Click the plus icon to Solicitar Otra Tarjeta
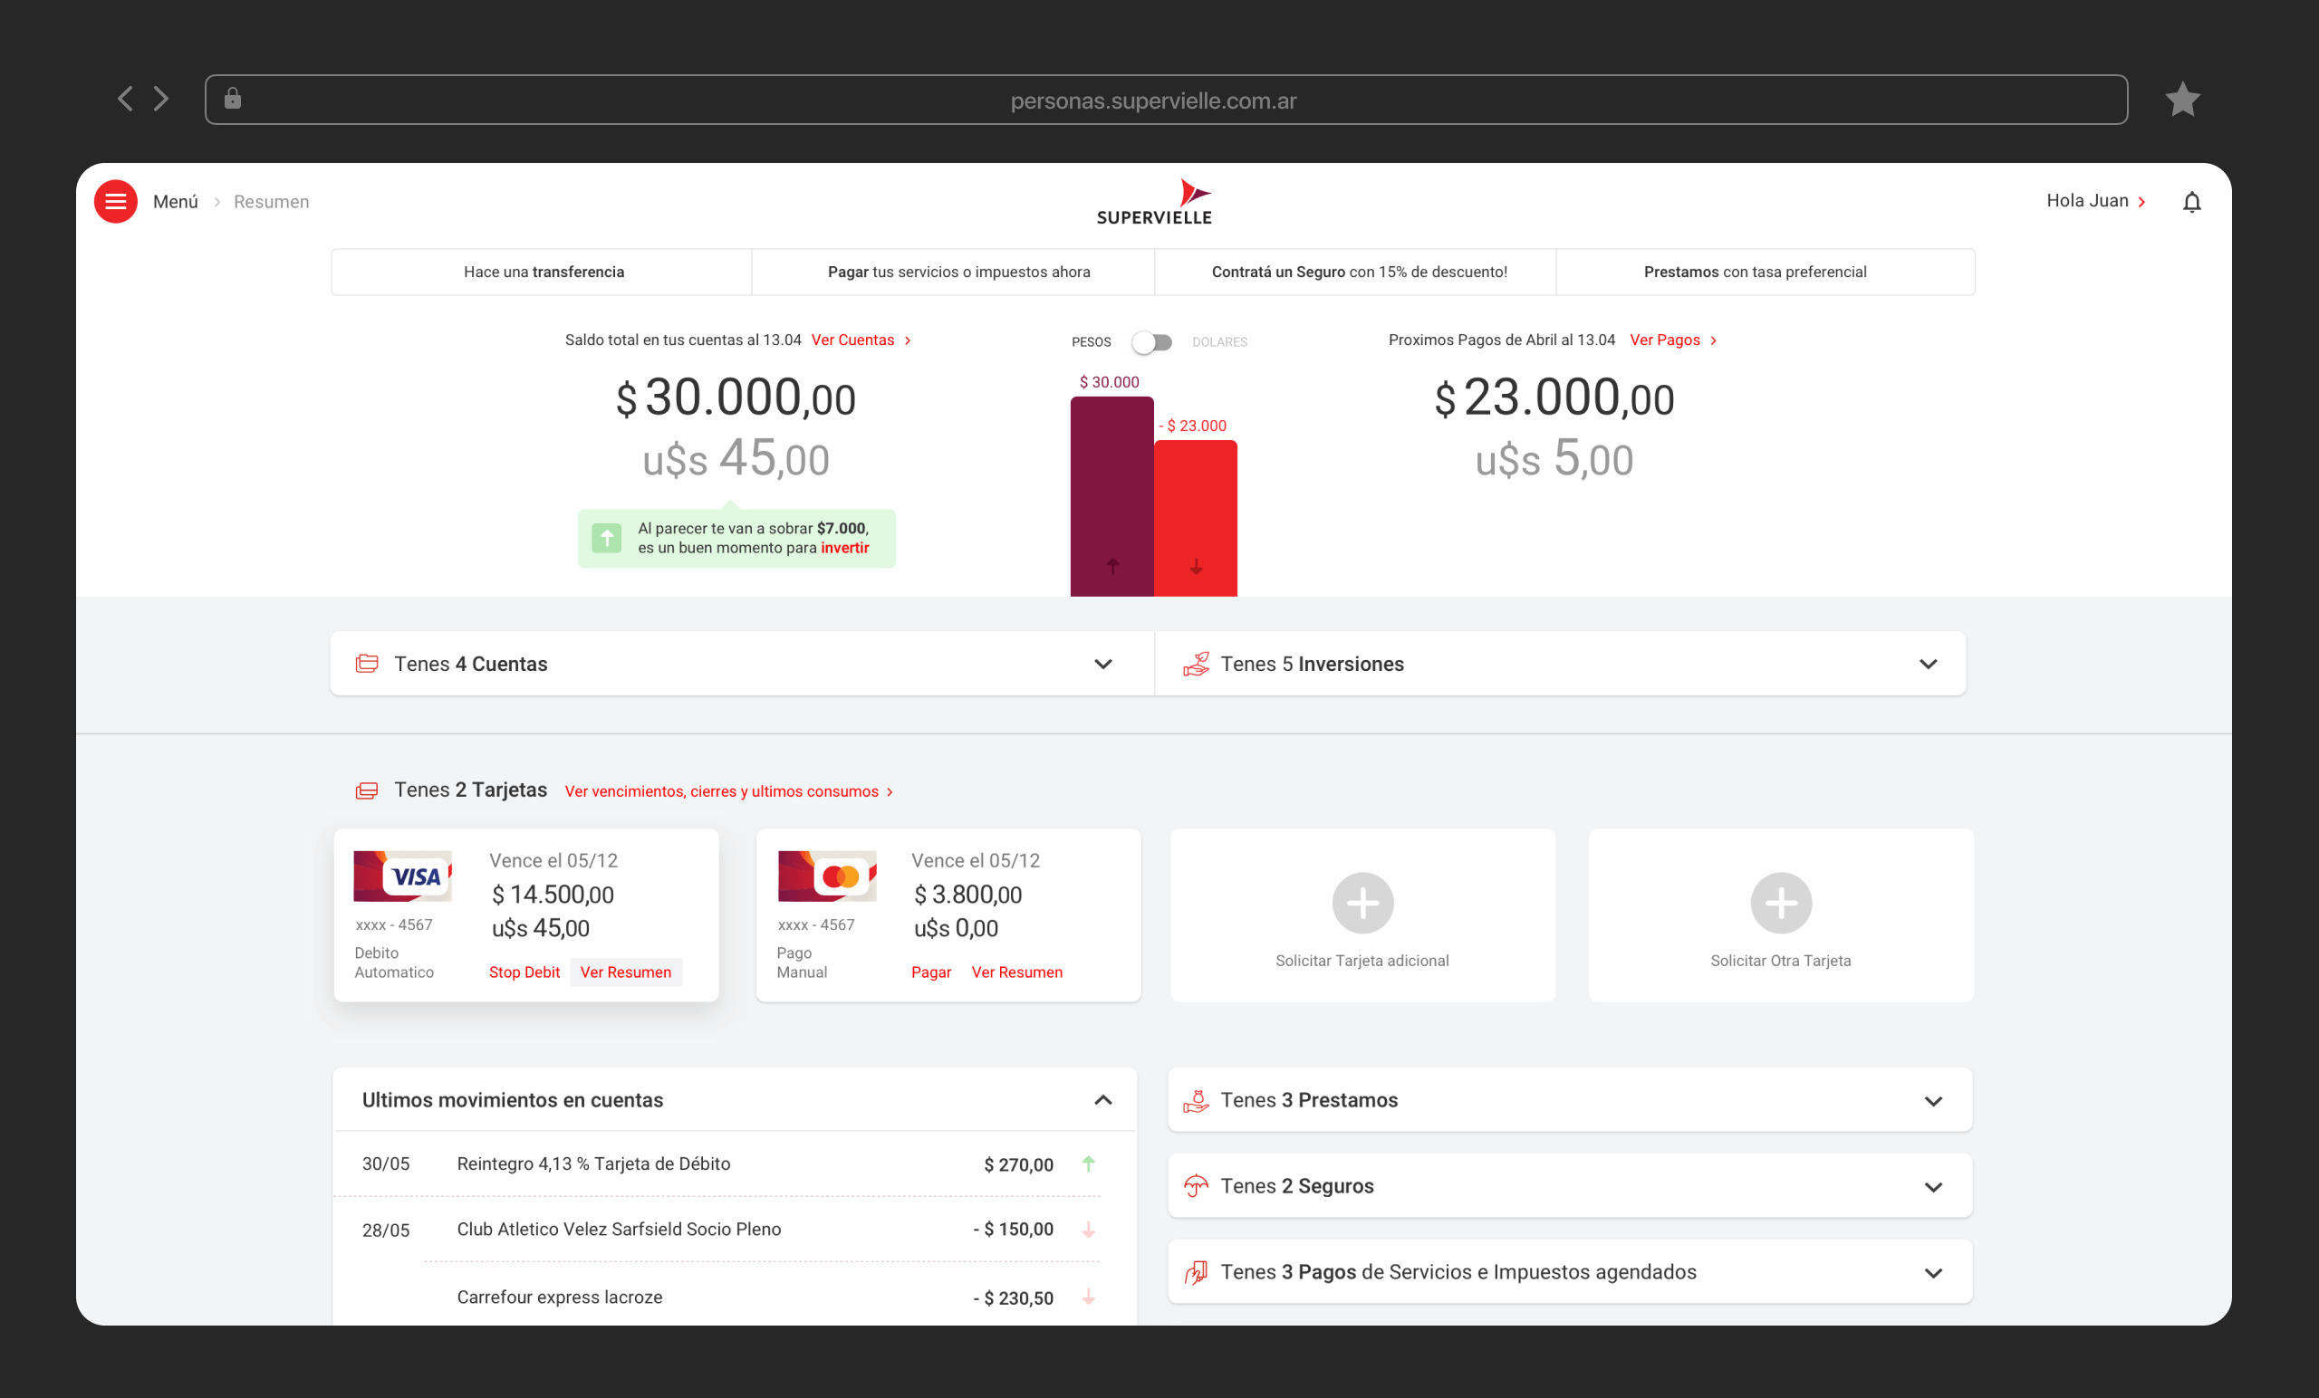 (1781, 902)
